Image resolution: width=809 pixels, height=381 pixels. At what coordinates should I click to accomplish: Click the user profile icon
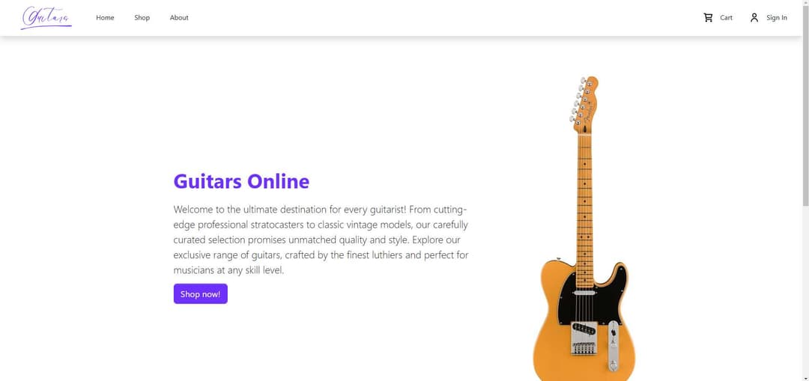click(x=754, y=17)
